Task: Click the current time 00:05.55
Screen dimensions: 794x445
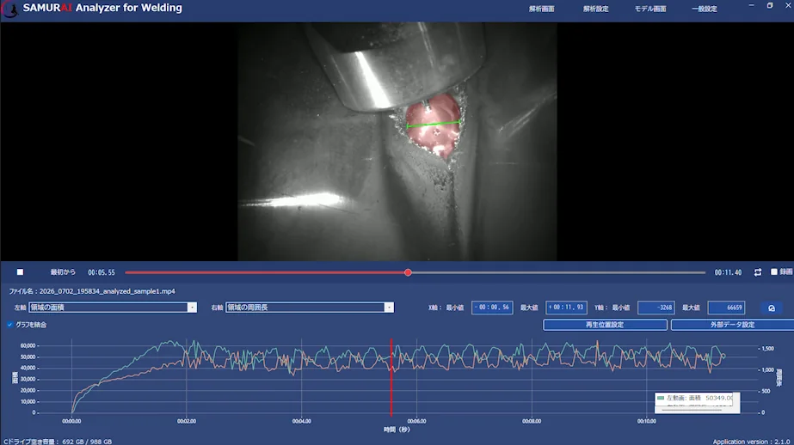Action: pyautogui.click(x=102, y=272)
